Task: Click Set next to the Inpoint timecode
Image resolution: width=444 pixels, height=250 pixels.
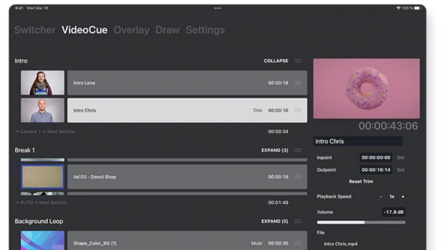Action: point(401,158)
